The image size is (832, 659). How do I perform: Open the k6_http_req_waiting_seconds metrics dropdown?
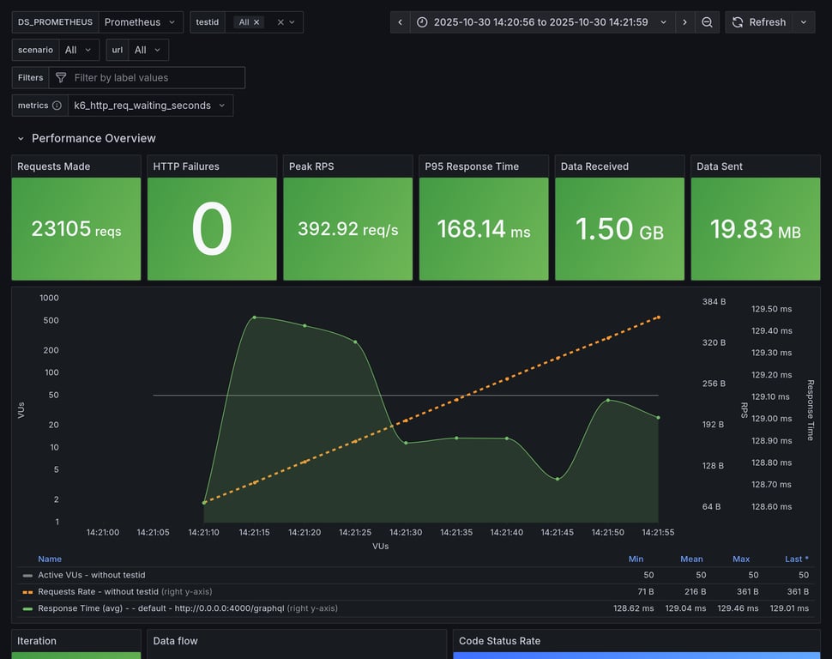149,106
